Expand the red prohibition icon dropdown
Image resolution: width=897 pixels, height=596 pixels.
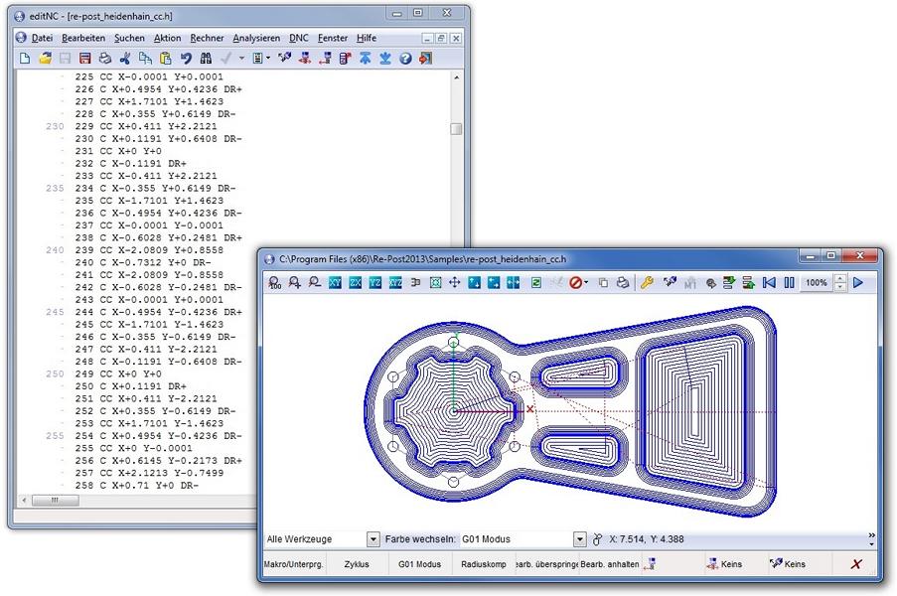[586, 282]
